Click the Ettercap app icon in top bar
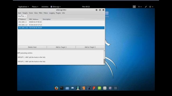Image resolution: width=172 pixels, height=96 pixels. pyautogui.click(x=51, y=7)
